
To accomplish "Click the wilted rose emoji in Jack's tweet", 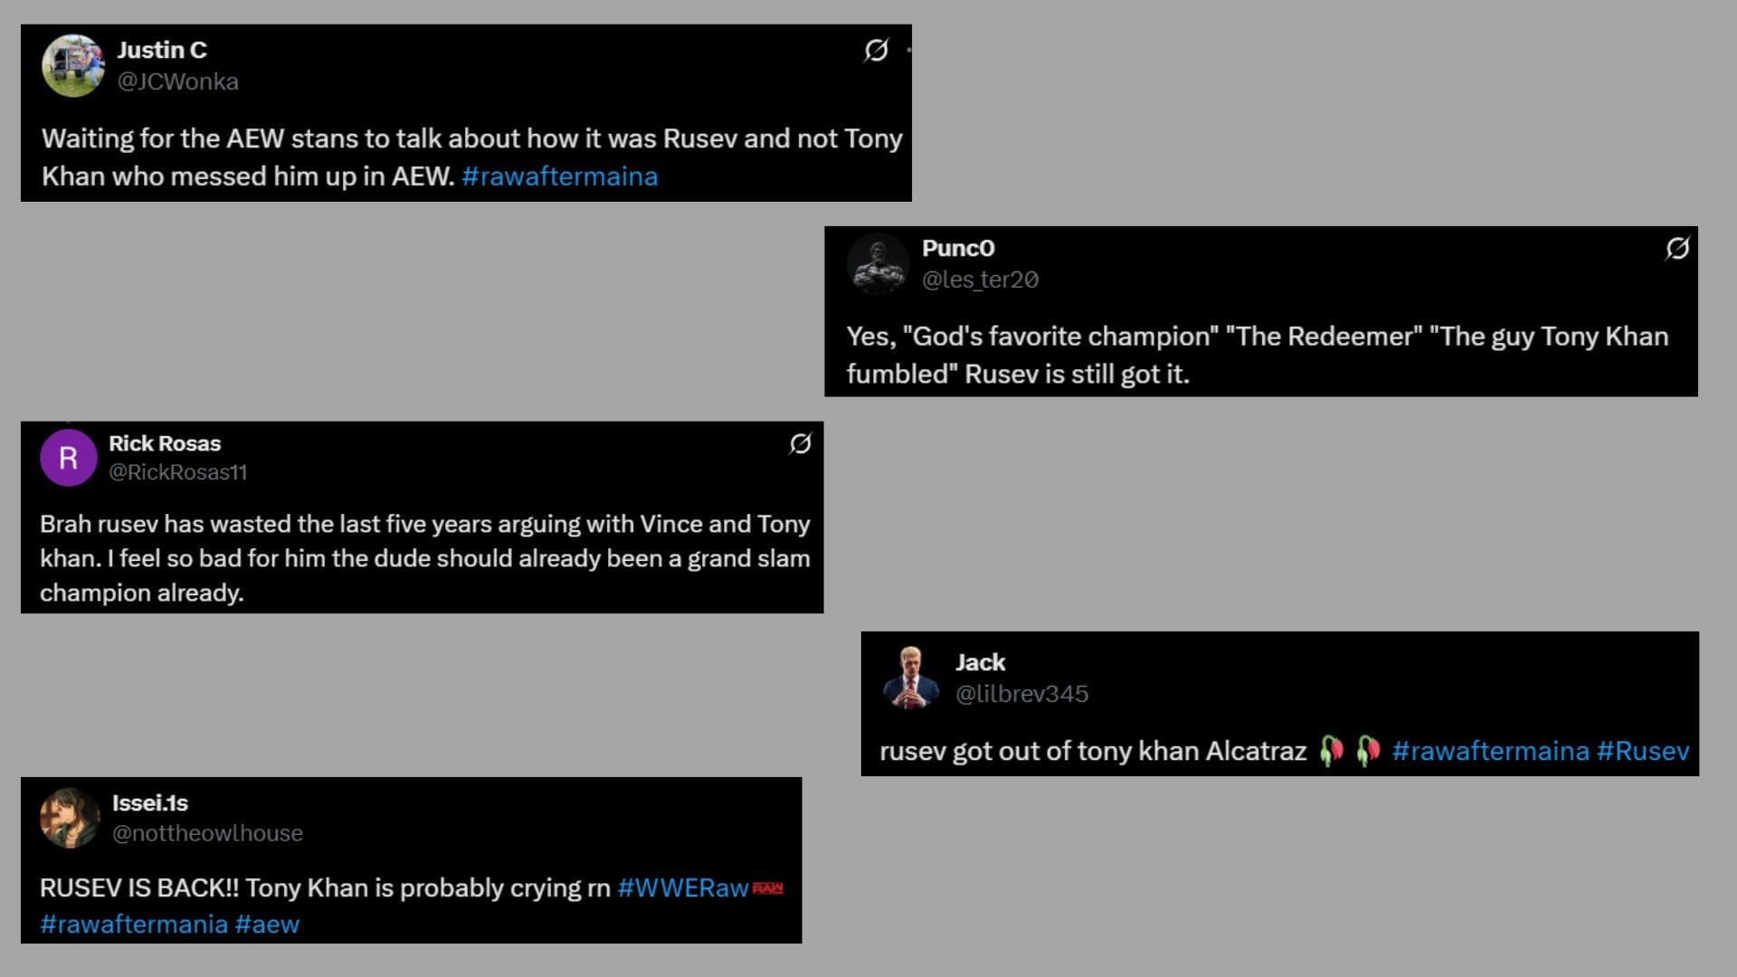I will [x=1331, y=749].
